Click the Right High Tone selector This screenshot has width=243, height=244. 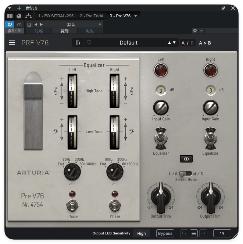tap(115, 91)
